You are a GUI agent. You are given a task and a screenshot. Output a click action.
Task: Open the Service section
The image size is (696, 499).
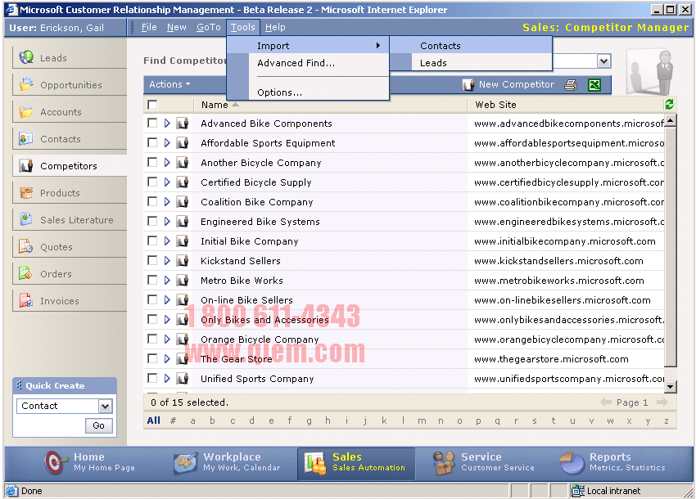click(x=484, y=462)
